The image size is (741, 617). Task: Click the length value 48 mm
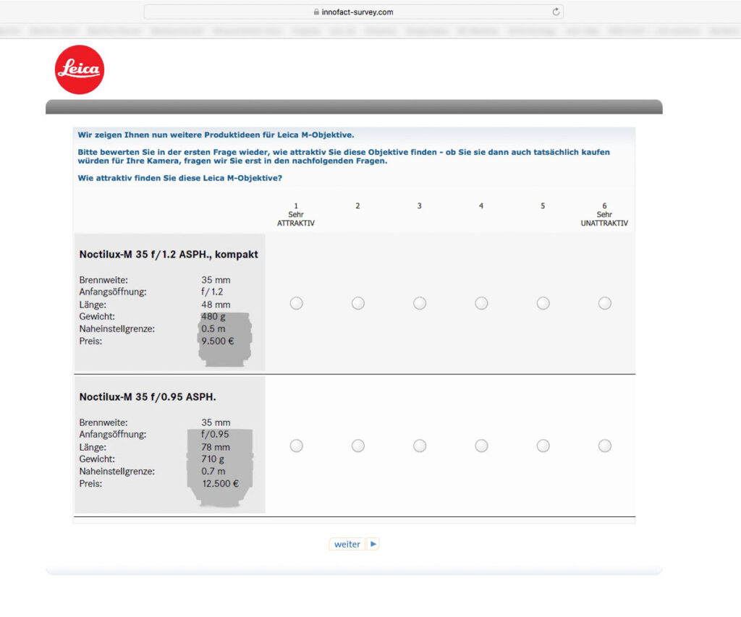[216, 305]
